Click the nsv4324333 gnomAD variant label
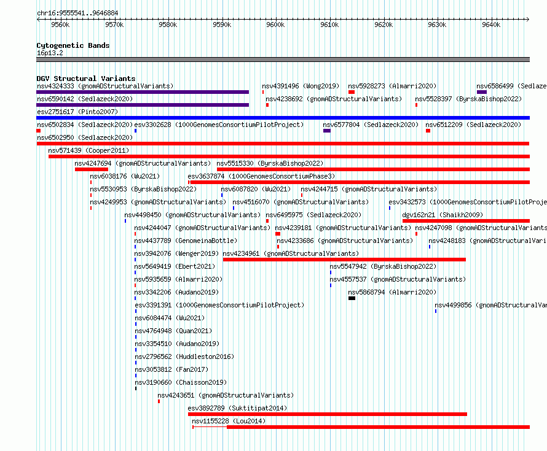Viewport: 547px width, 451px height. pos(105,86)
